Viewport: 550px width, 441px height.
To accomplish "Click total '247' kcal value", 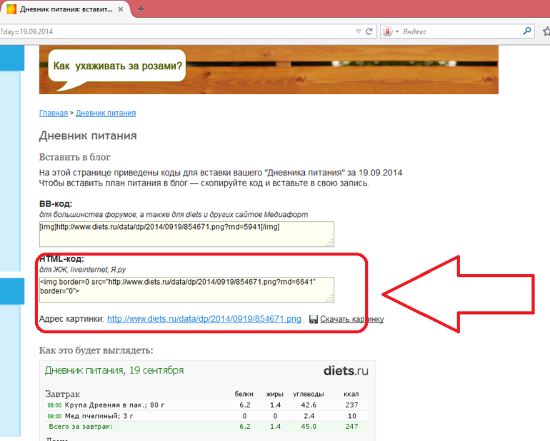I will coord(351,427).
